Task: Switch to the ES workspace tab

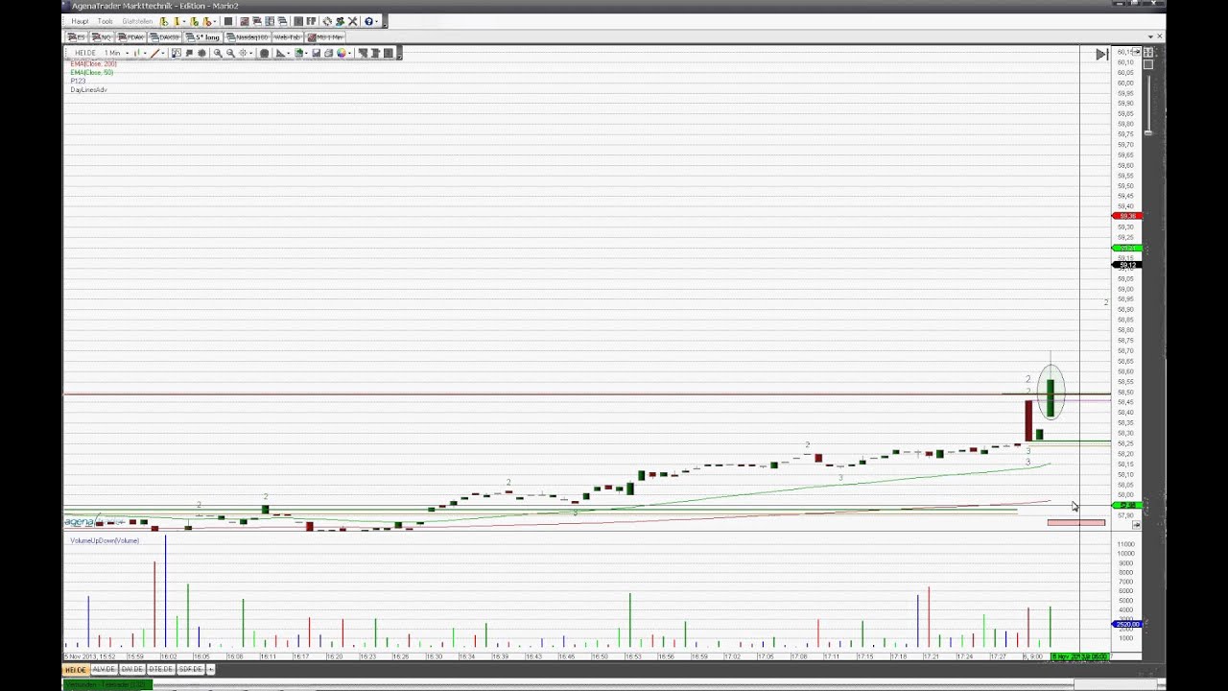Action: (77, 36)
